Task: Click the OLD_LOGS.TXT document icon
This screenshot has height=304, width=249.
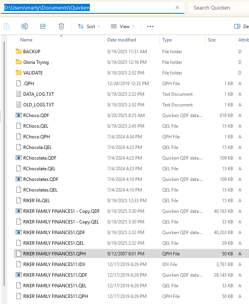Action: click(19, 105)
